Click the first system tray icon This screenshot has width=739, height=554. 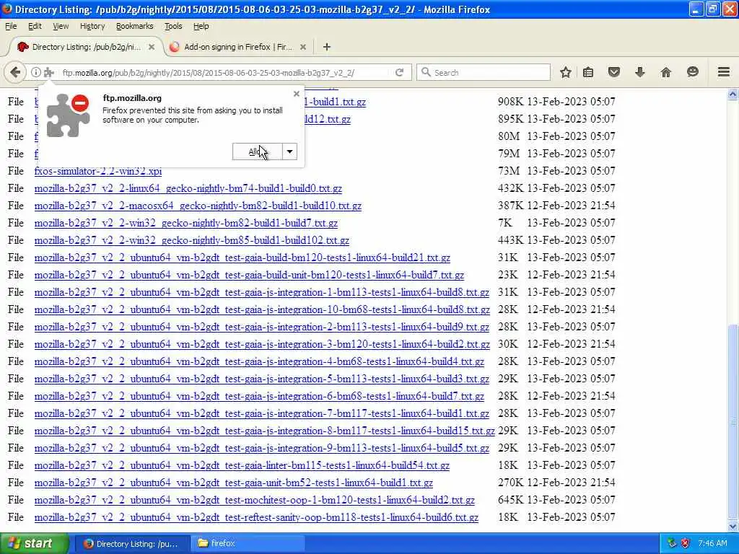coord(672,544)
